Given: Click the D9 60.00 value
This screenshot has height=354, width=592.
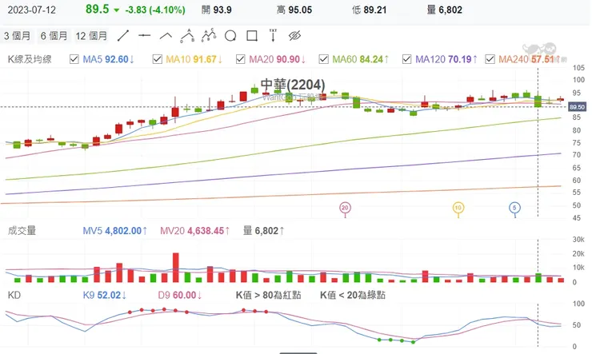Looking at the screenshot, I should pos(180,295).
